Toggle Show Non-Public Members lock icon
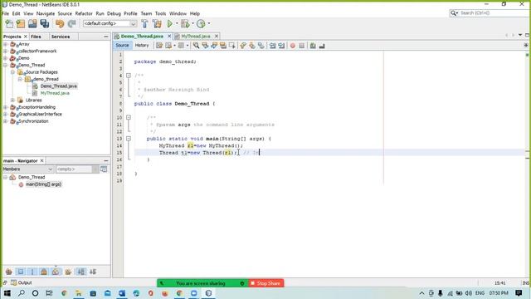Image resolution: width=531 pixels, height=299 pixels. [44, 272]
